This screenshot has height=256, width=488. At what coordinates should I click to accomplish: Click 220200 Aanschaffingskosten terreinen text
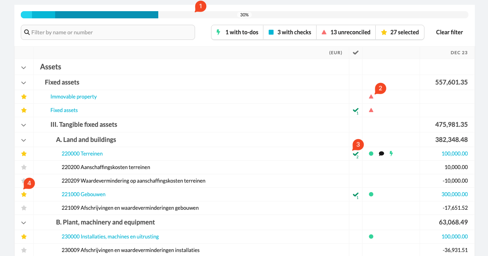tap(106, 167)
